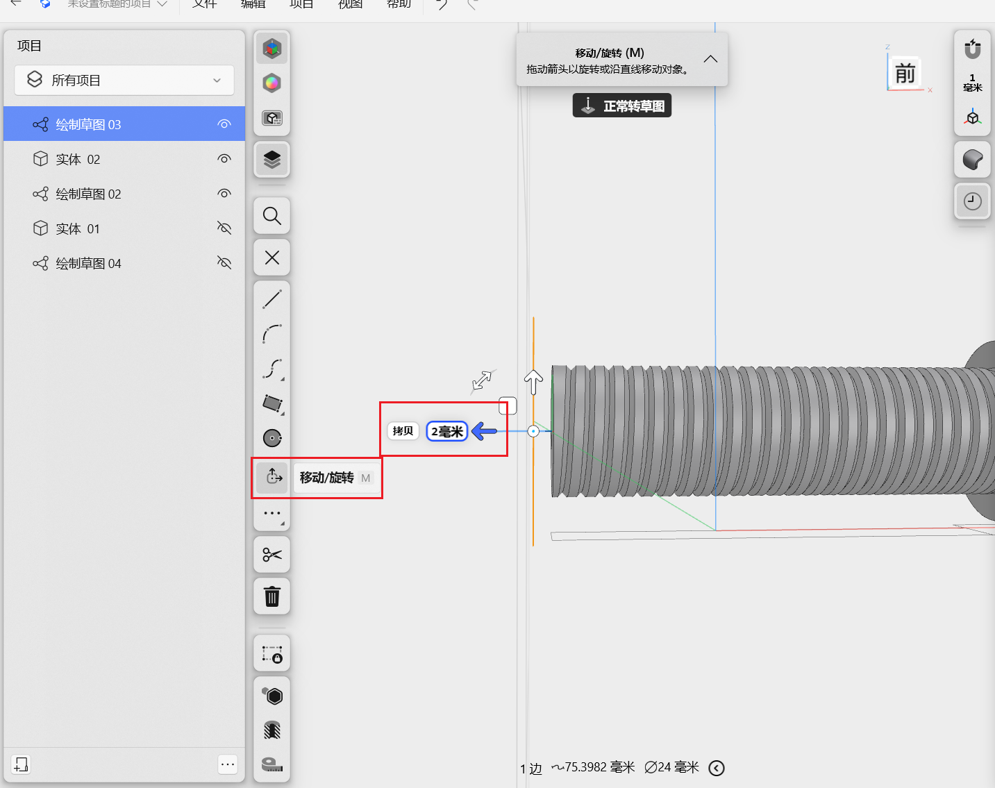Select 绘制草图 03 in the items list

pos(124,124)
